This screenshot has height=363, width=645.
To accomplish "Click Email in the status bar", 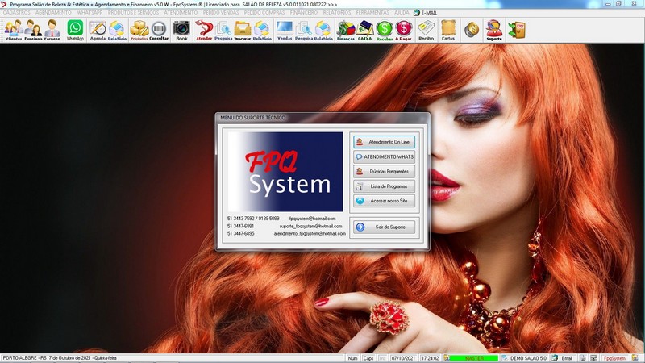I will (x=565, y=357).
